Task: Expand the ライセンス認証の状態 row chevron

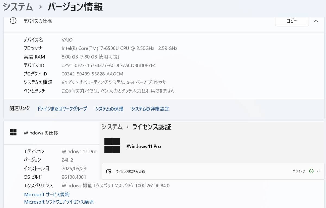Action: click(318, 172)
